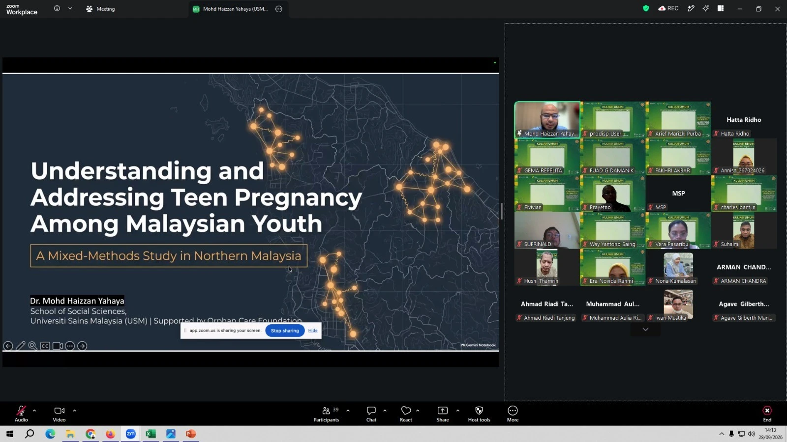
Task: Select Mohd Haizzan Yahaya video thumbnail
Action: (x=547, y=120)
